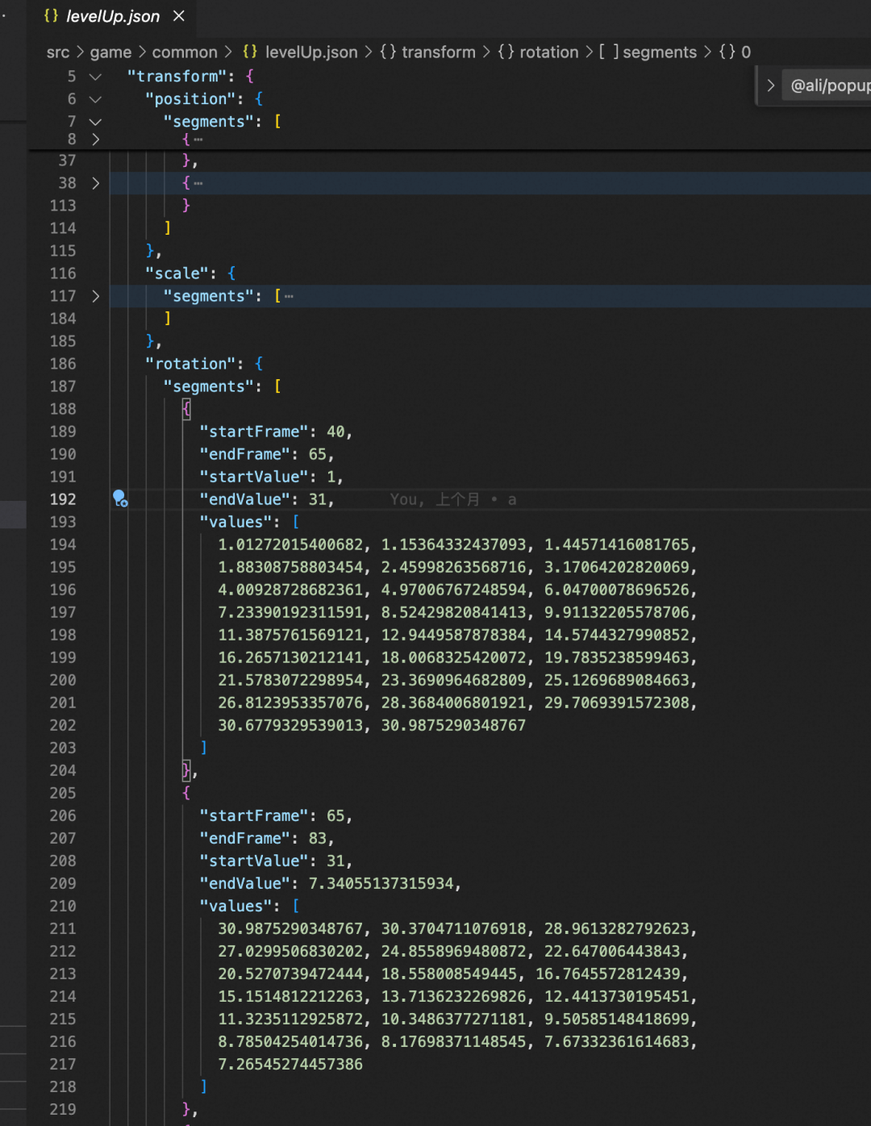Click the segments breadcrumb symbol
The width and height of the screenshot is (871, 1126).
click(659, 52)
